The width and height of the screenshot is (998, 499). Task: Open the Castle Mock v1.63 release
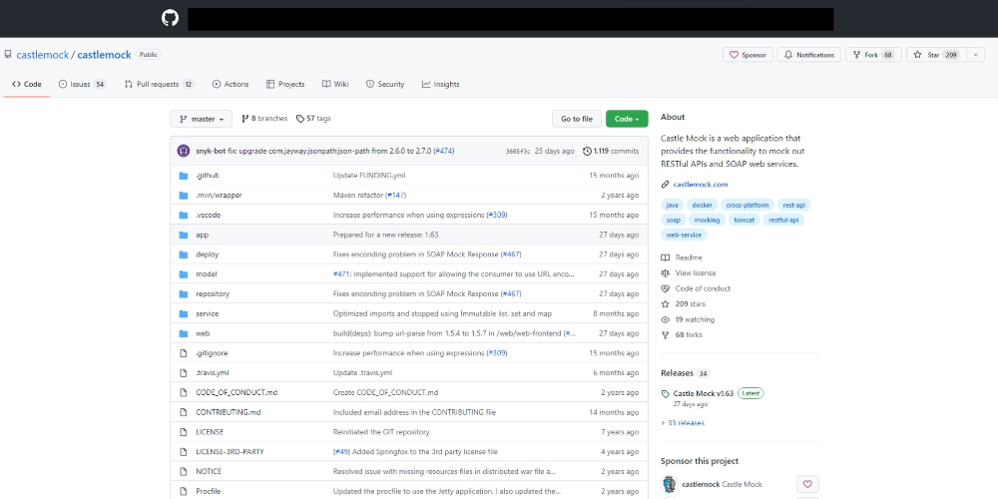704,394
